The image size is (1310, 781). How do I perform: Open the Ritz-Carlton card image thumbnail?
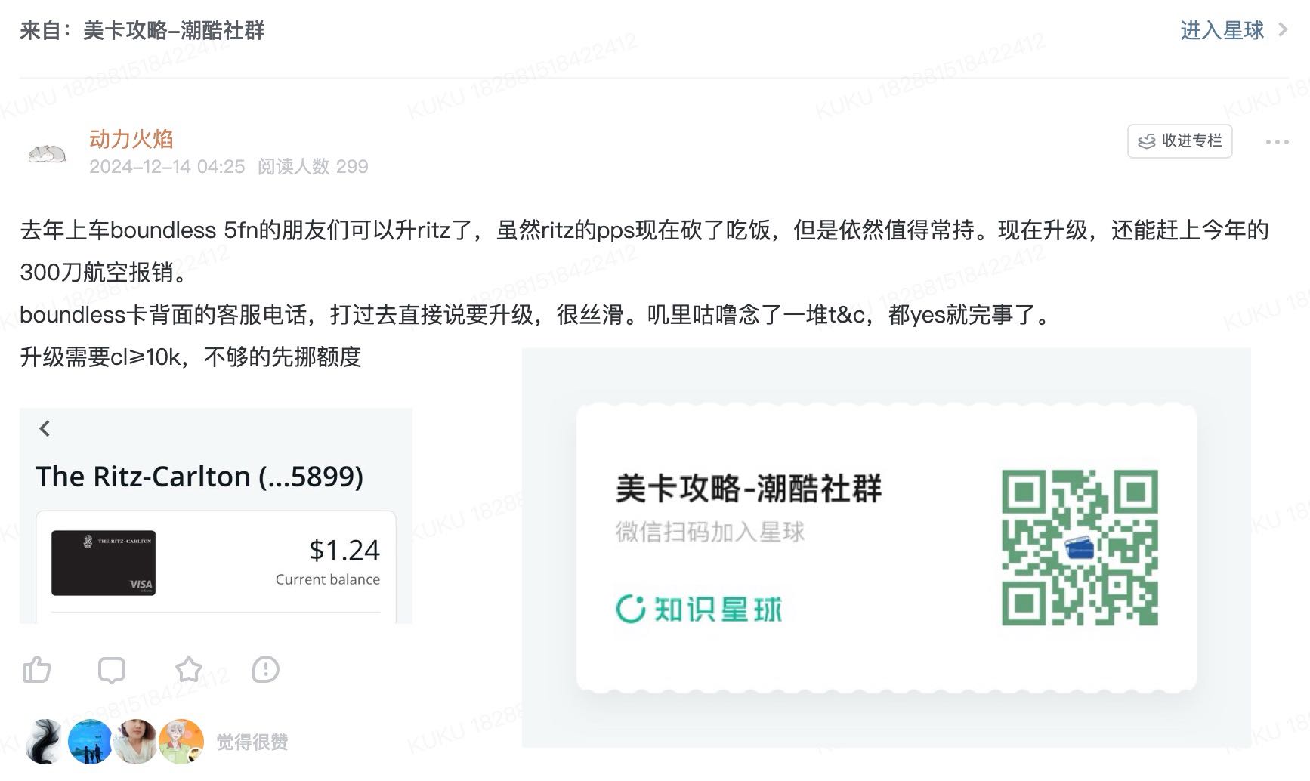tap(104, 563)
